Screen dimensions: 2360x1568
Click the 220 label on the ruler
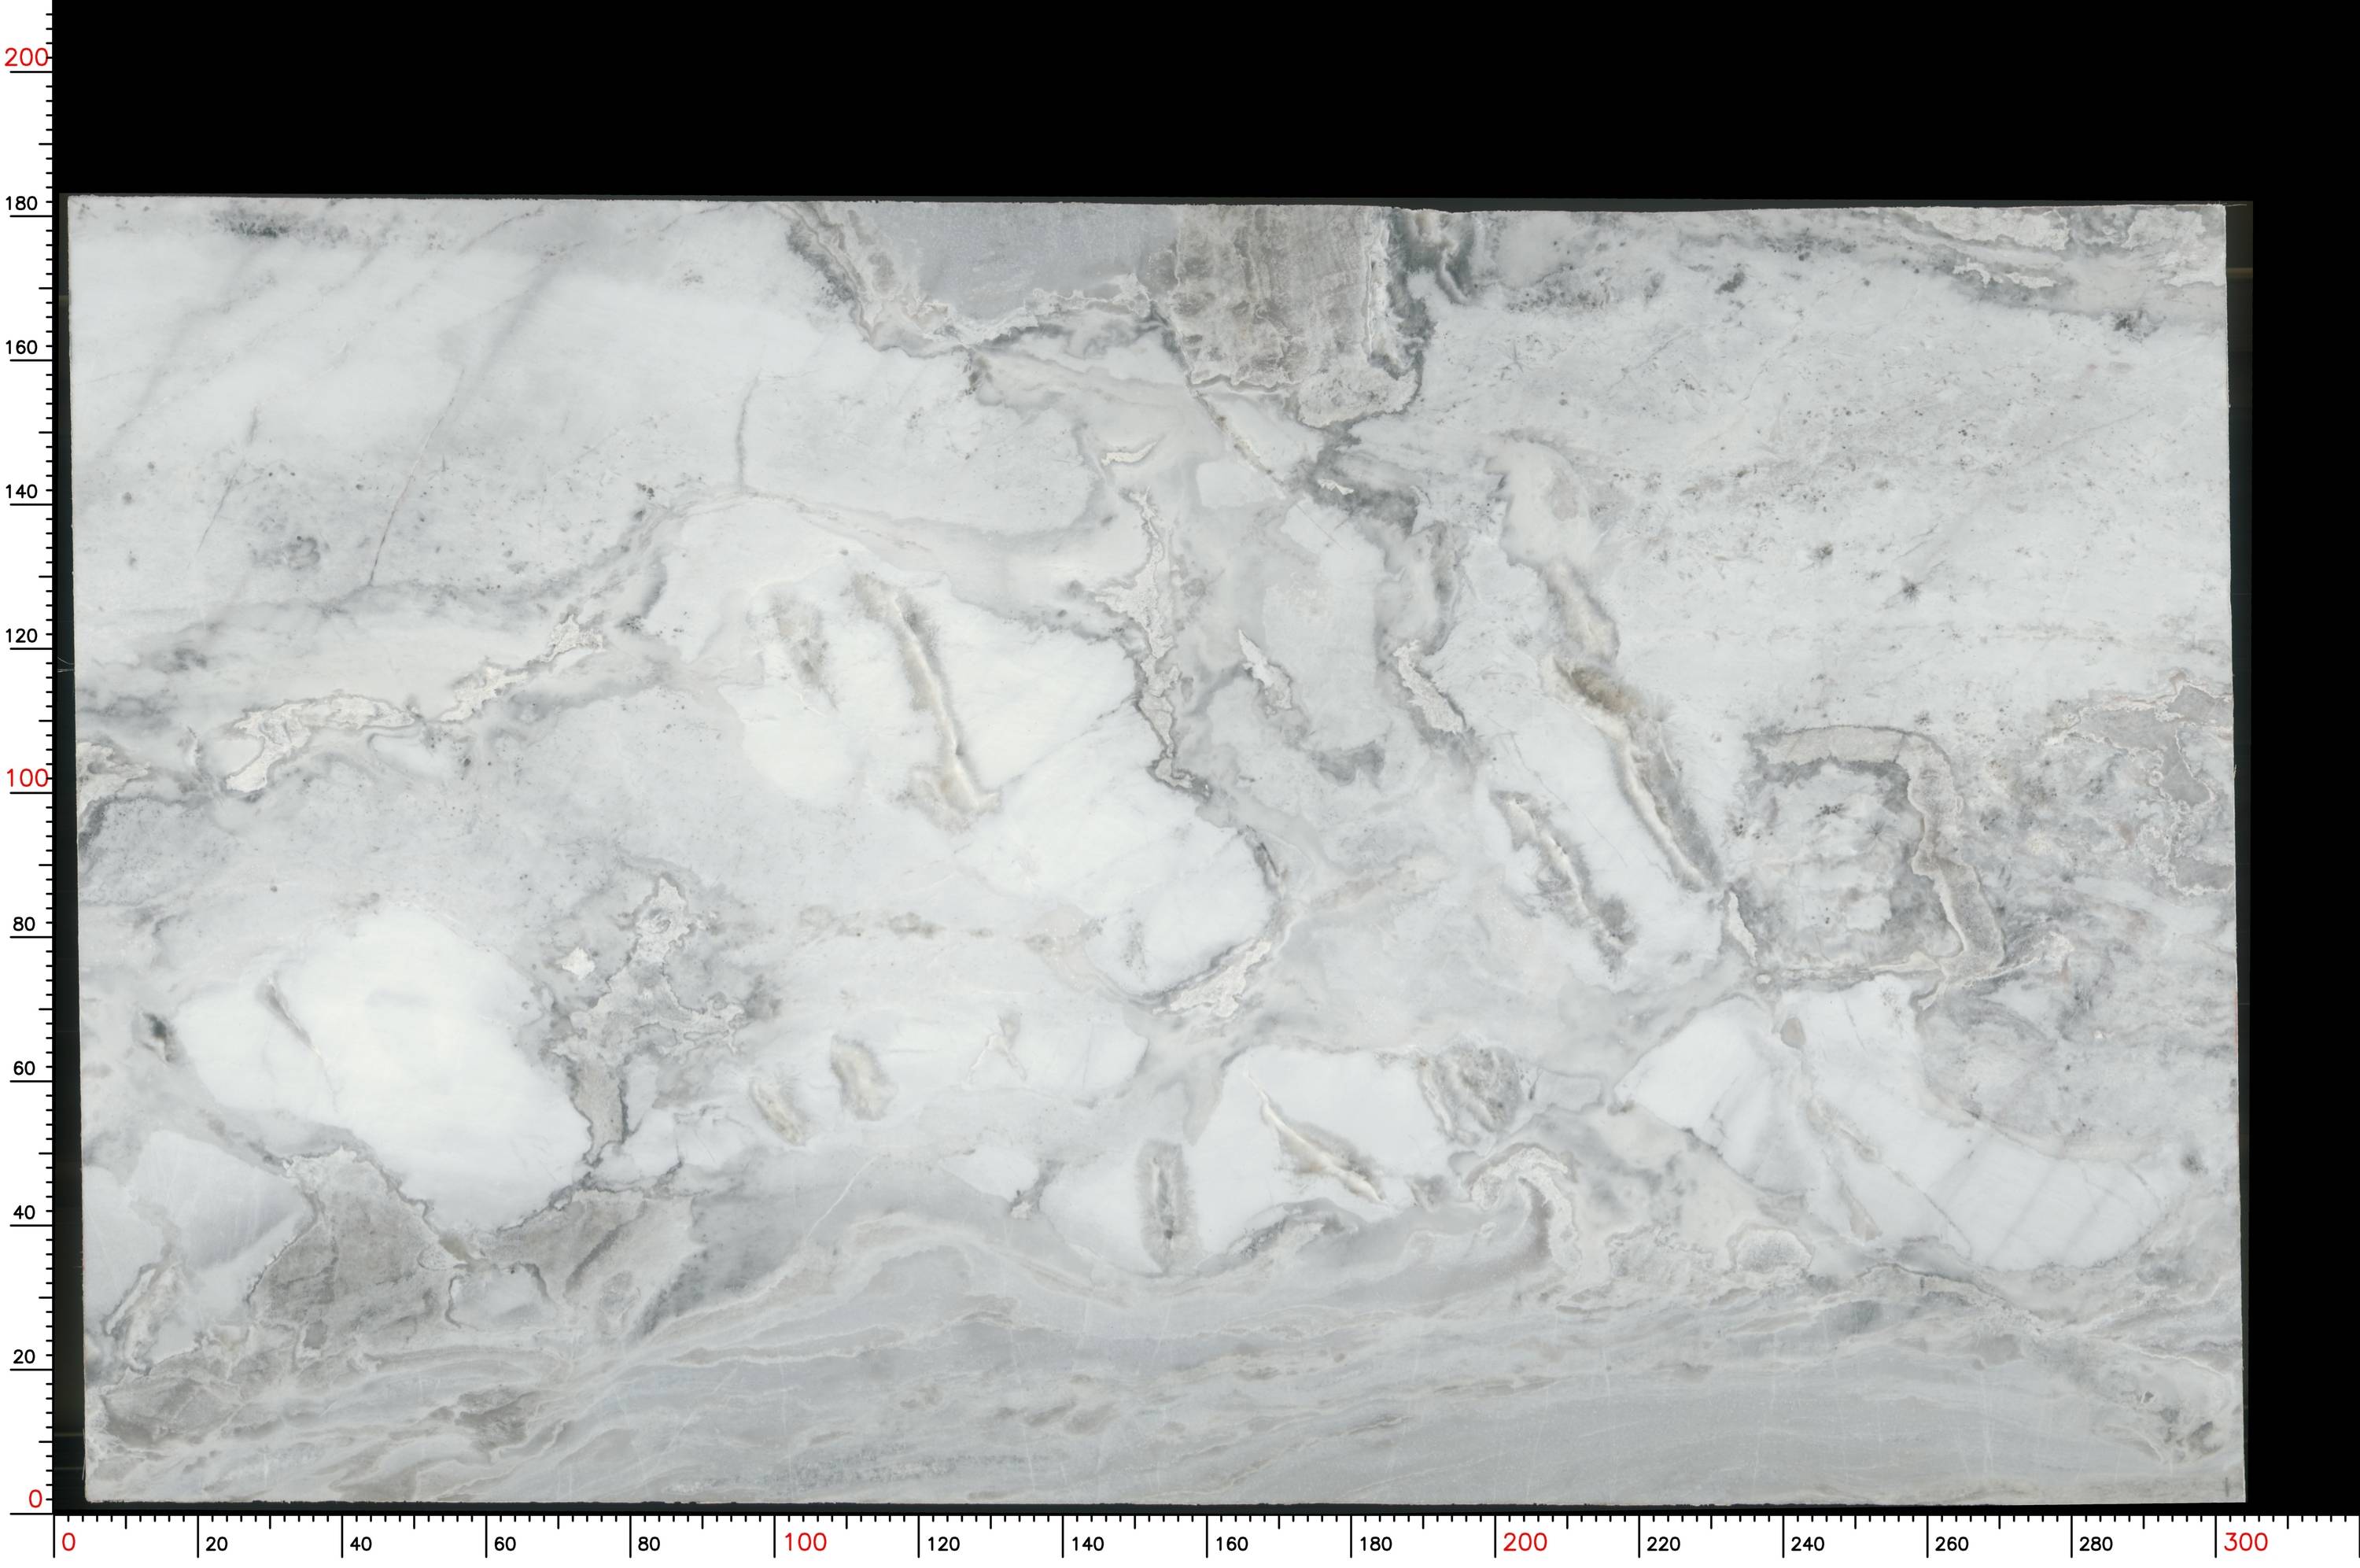(1665, 1544)
